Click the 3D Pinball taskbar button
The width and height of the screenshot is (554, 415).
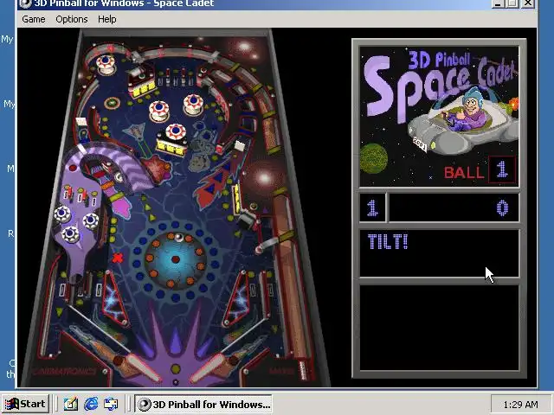tap(203, 404)
